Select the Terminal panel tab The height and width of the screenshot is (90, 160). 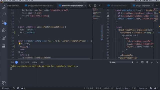click(x=35, y=62)
